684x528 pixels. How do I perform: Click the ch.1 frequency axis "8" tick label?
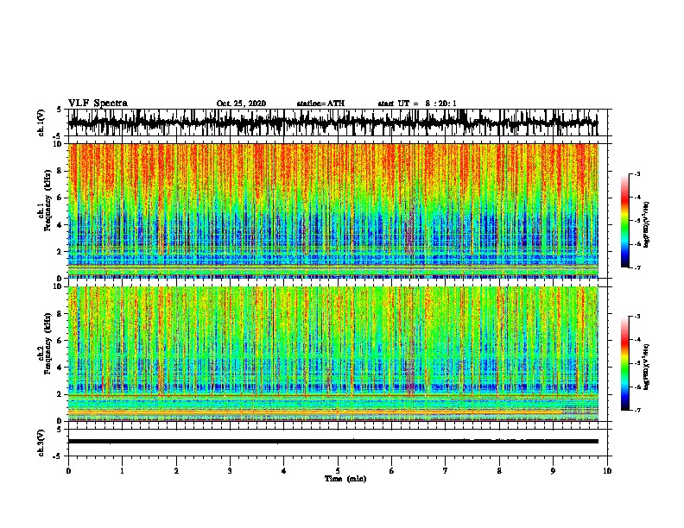60,171
